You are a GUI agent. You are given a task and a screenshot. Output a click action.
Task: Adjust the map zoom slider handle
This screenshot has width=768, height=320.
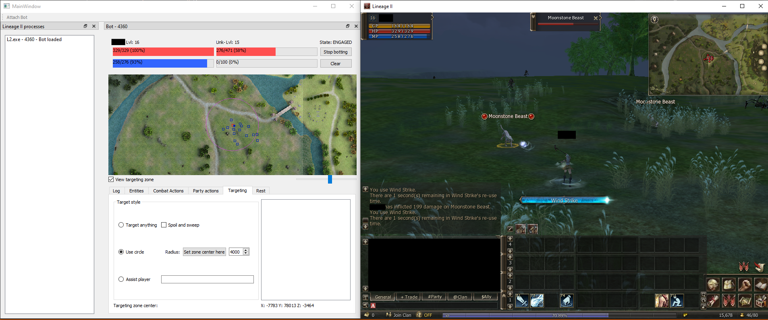pos(330,179)
